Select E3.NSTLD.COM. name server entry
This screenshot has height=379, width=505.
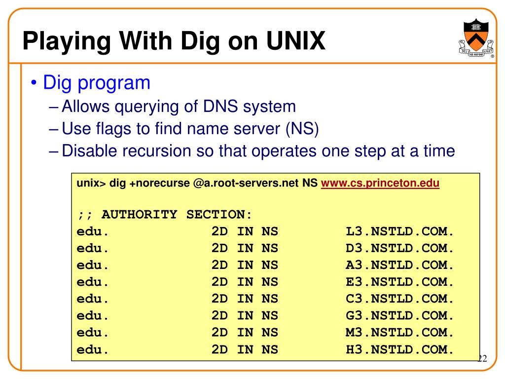399,282
